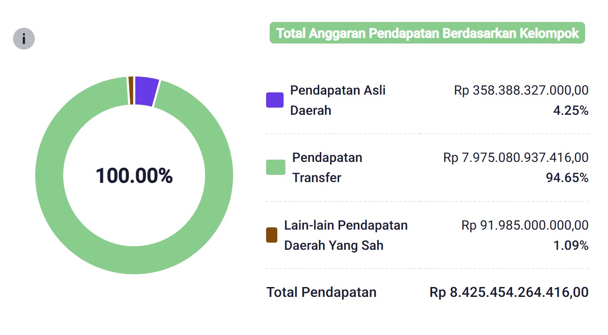Open Total Anggaran Pendapatan Berdasarkan Kelompok heading
The image size is (608, 335).
click(x=427, y=33)
